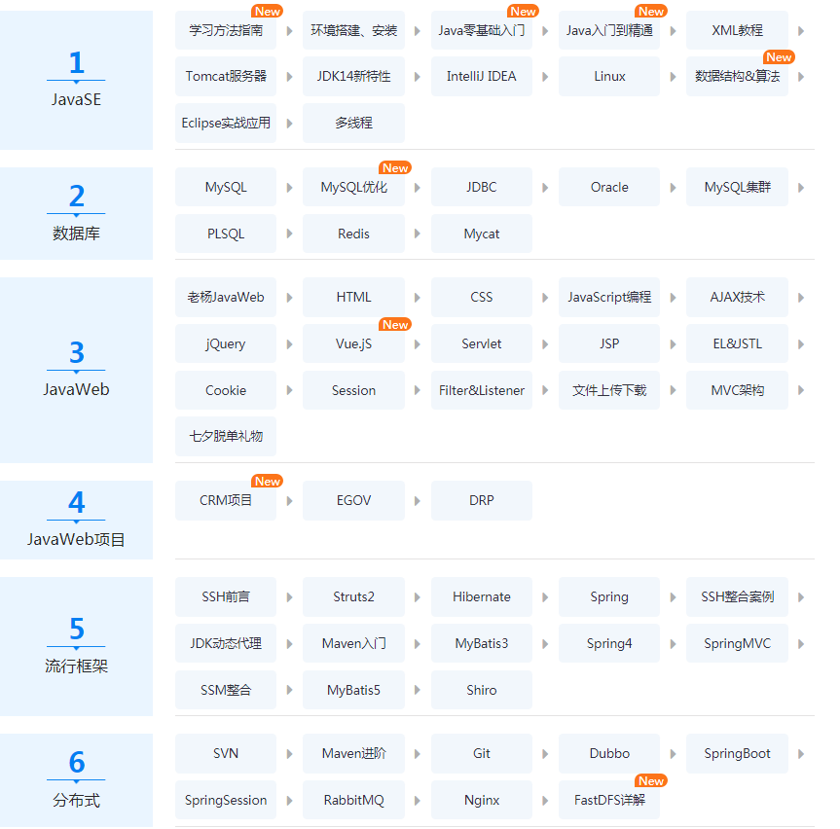The width and height of the screenshot is (840, 829).
Task: Click the arrow after MySQL tile
Action: [x=289, y=188]
